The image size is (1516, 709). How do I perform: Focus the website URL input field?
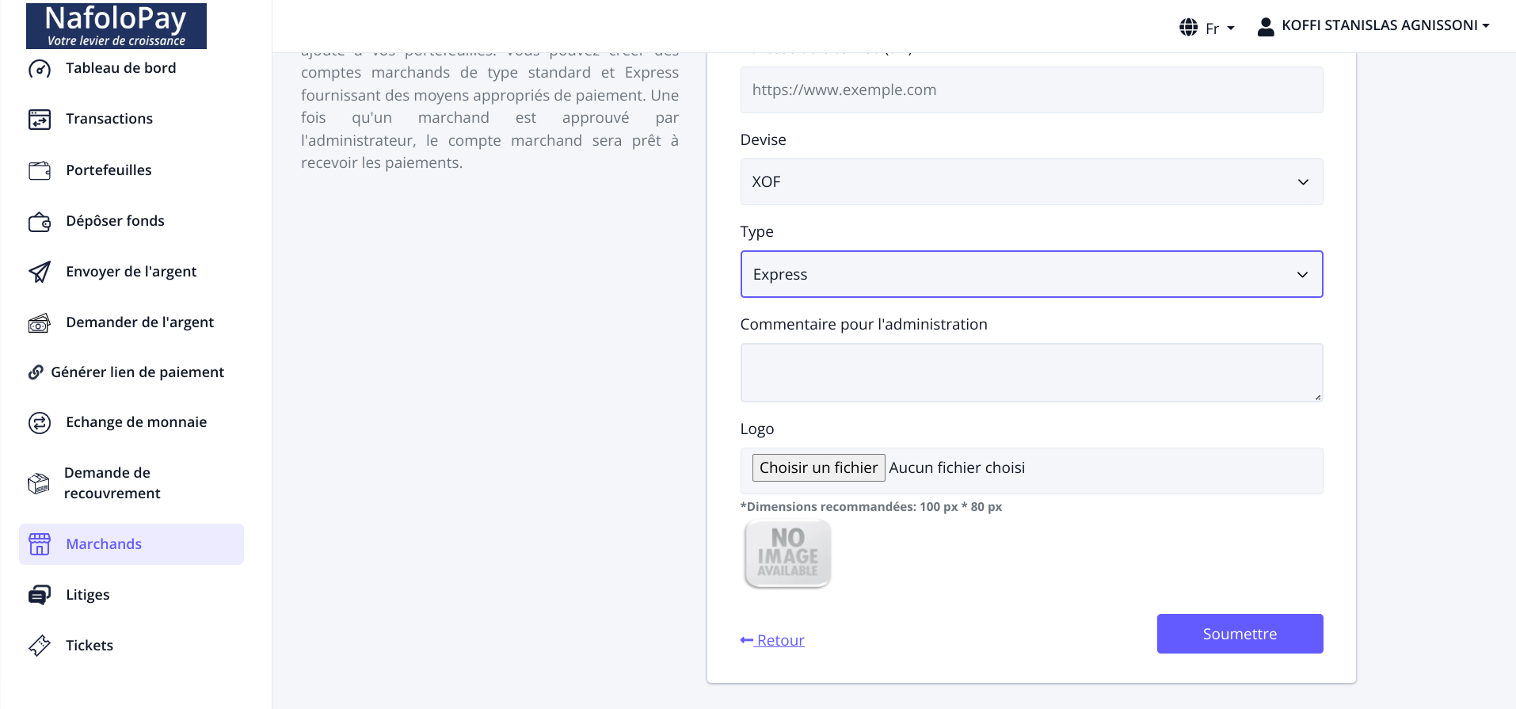pos(1031,90)
